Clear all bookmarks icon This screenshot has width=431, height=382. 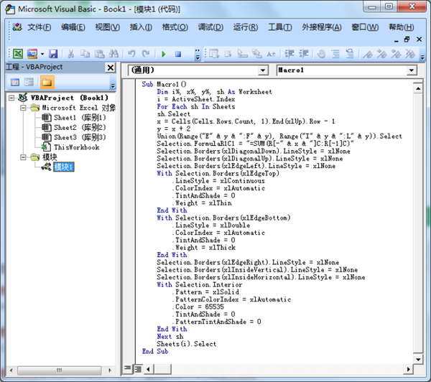(410, 54)
